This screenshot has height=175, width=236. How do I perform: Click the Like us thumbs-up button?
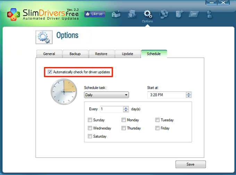click(94, 14)
